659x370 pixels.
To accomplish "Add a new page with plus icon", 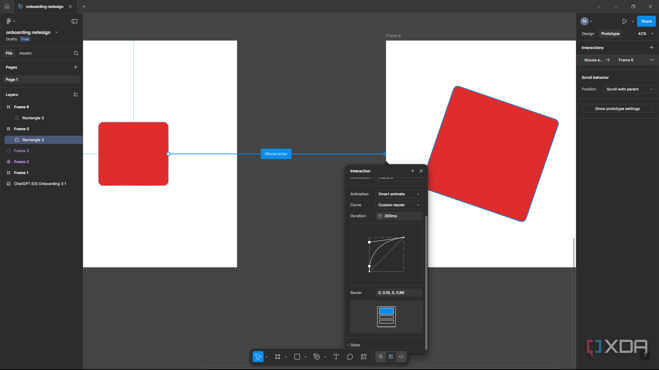I will (76, 67).
